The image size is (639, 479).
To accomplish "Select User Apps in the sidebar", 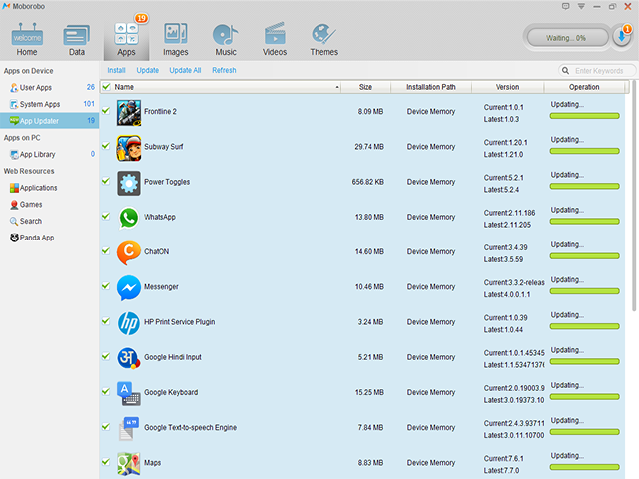I will coord(36,88).
